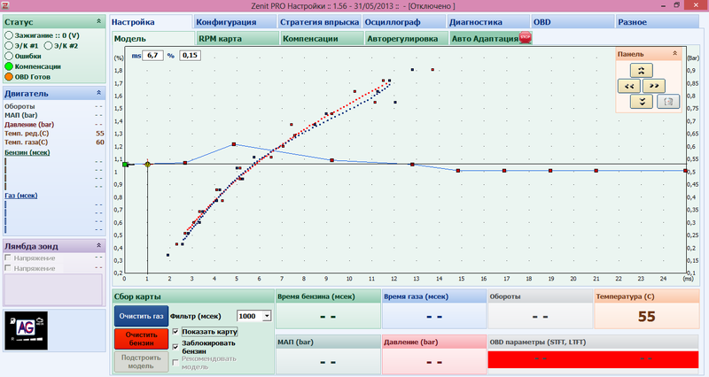Click the double left arrow in Панель

629,86
